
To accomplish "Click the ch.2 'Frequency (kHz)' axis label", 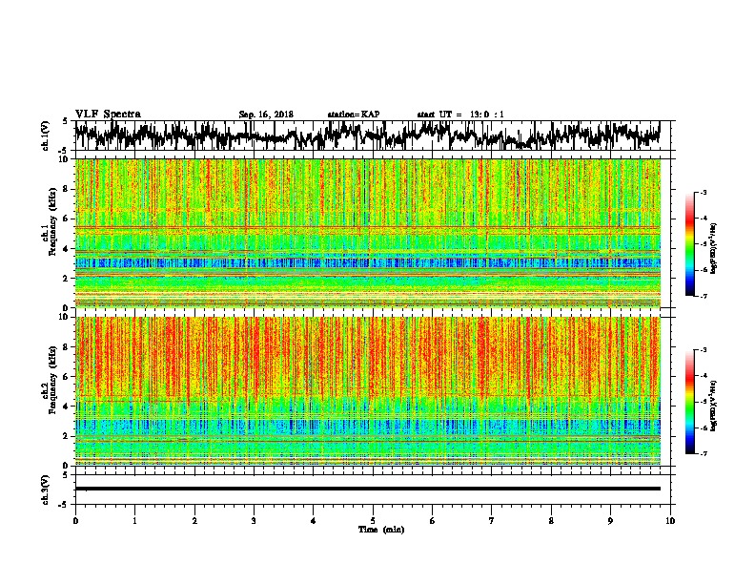I will (52, 379).
